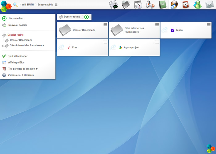Expand Sites internet des fournisseurs tree node
The width and height of the screenshot is (216, 154).
(3, 46)
